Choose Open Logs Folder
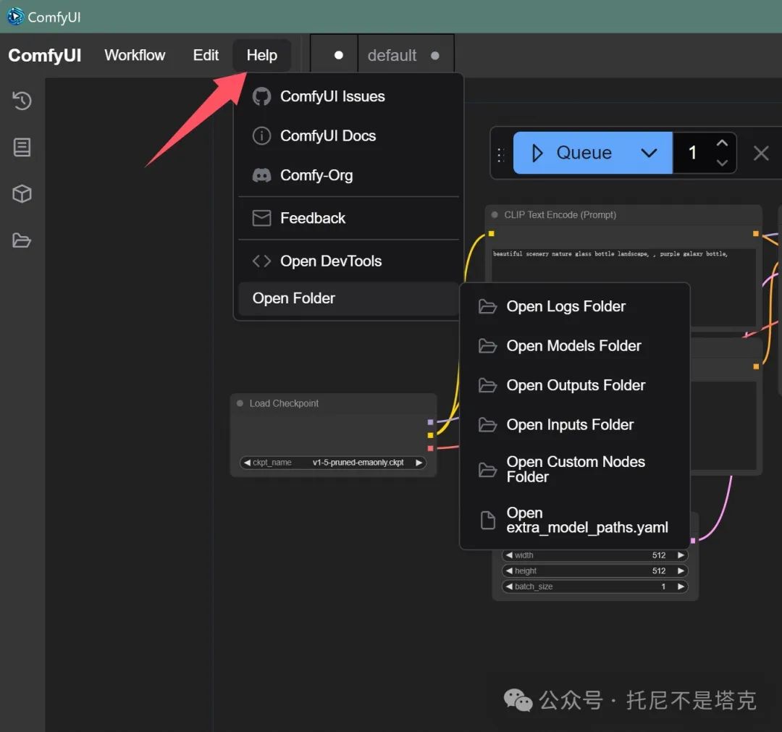The width and height of the screenshot is (782, 732). 574,306
